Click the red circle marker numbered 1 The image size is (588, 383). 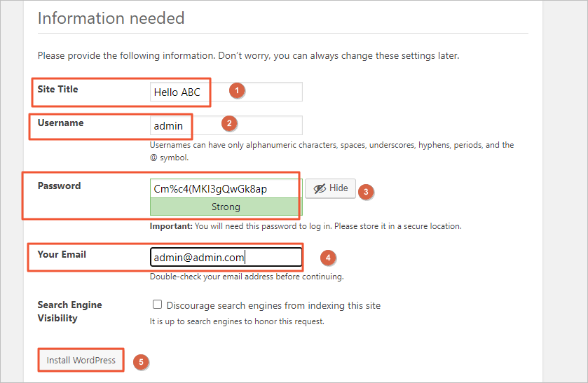(237, 90)
